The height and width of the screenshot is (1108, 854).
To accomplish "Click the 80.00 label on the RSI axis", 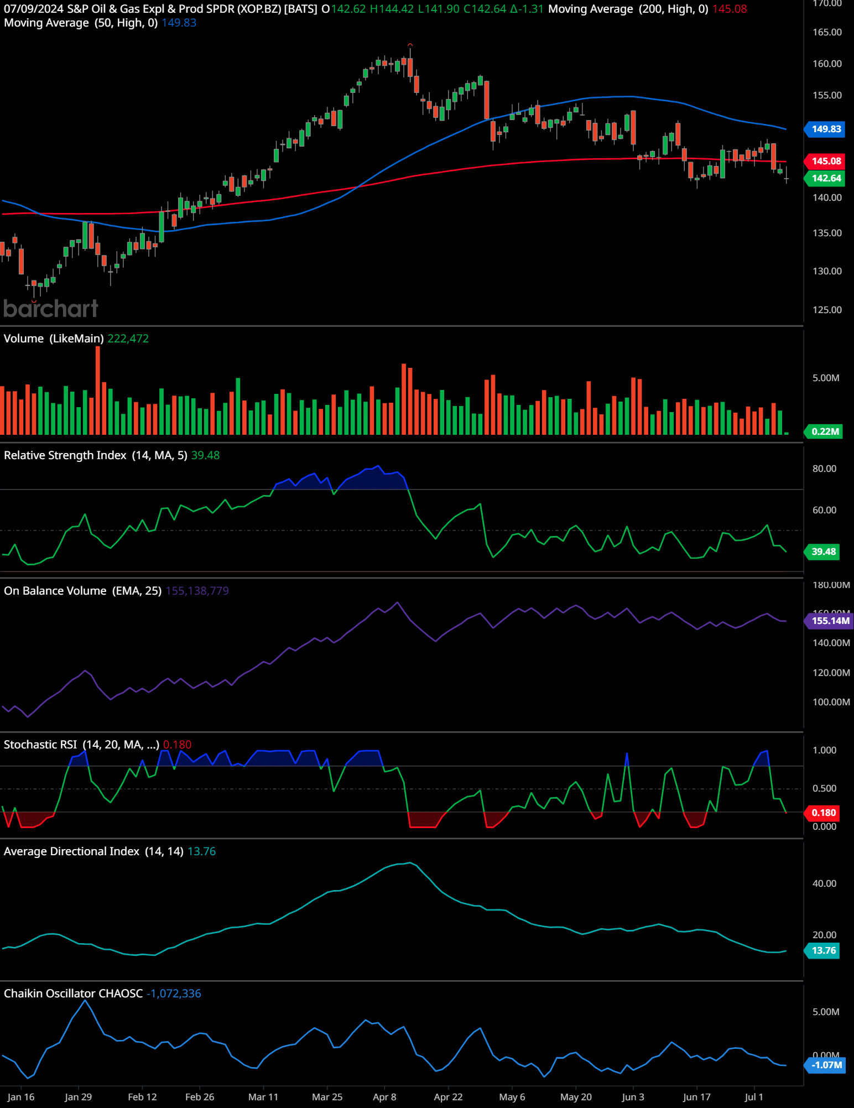I will coord(824,469).
